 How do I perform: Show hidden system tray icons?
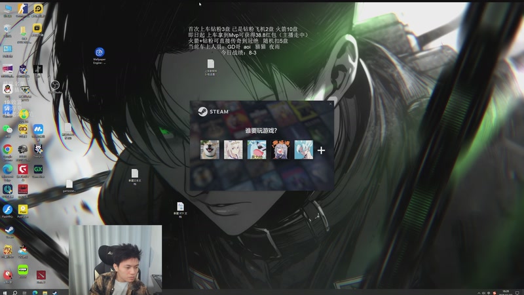click(479, 293)
